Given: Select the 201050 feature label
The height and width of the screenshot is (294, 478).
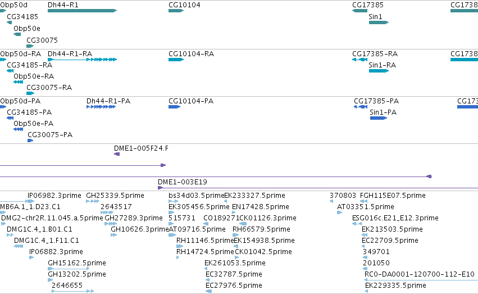Looking at the screenshot, I should tap(376, 263).
